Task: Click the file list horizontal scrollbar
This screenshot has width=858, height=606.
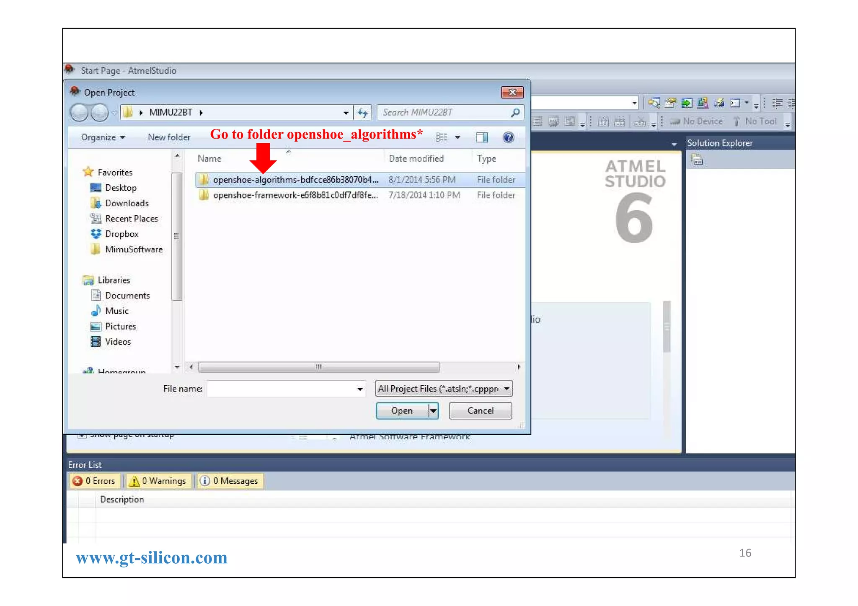Action: click(319, 367)
